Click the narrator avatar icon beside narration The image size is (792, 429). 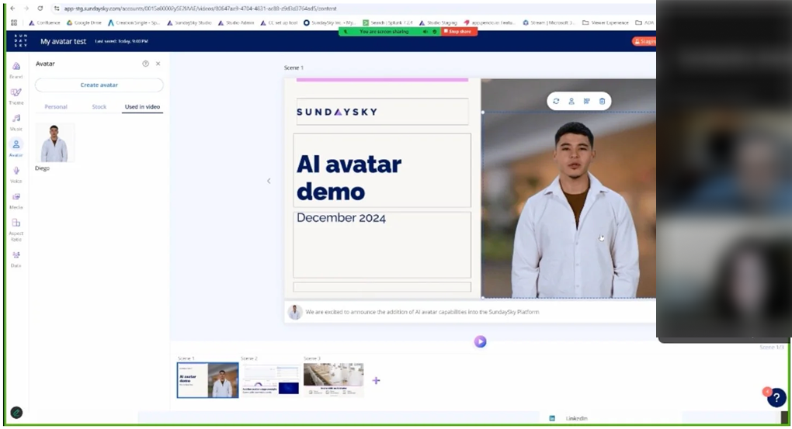pyautogui.click(x=295, y=312)
